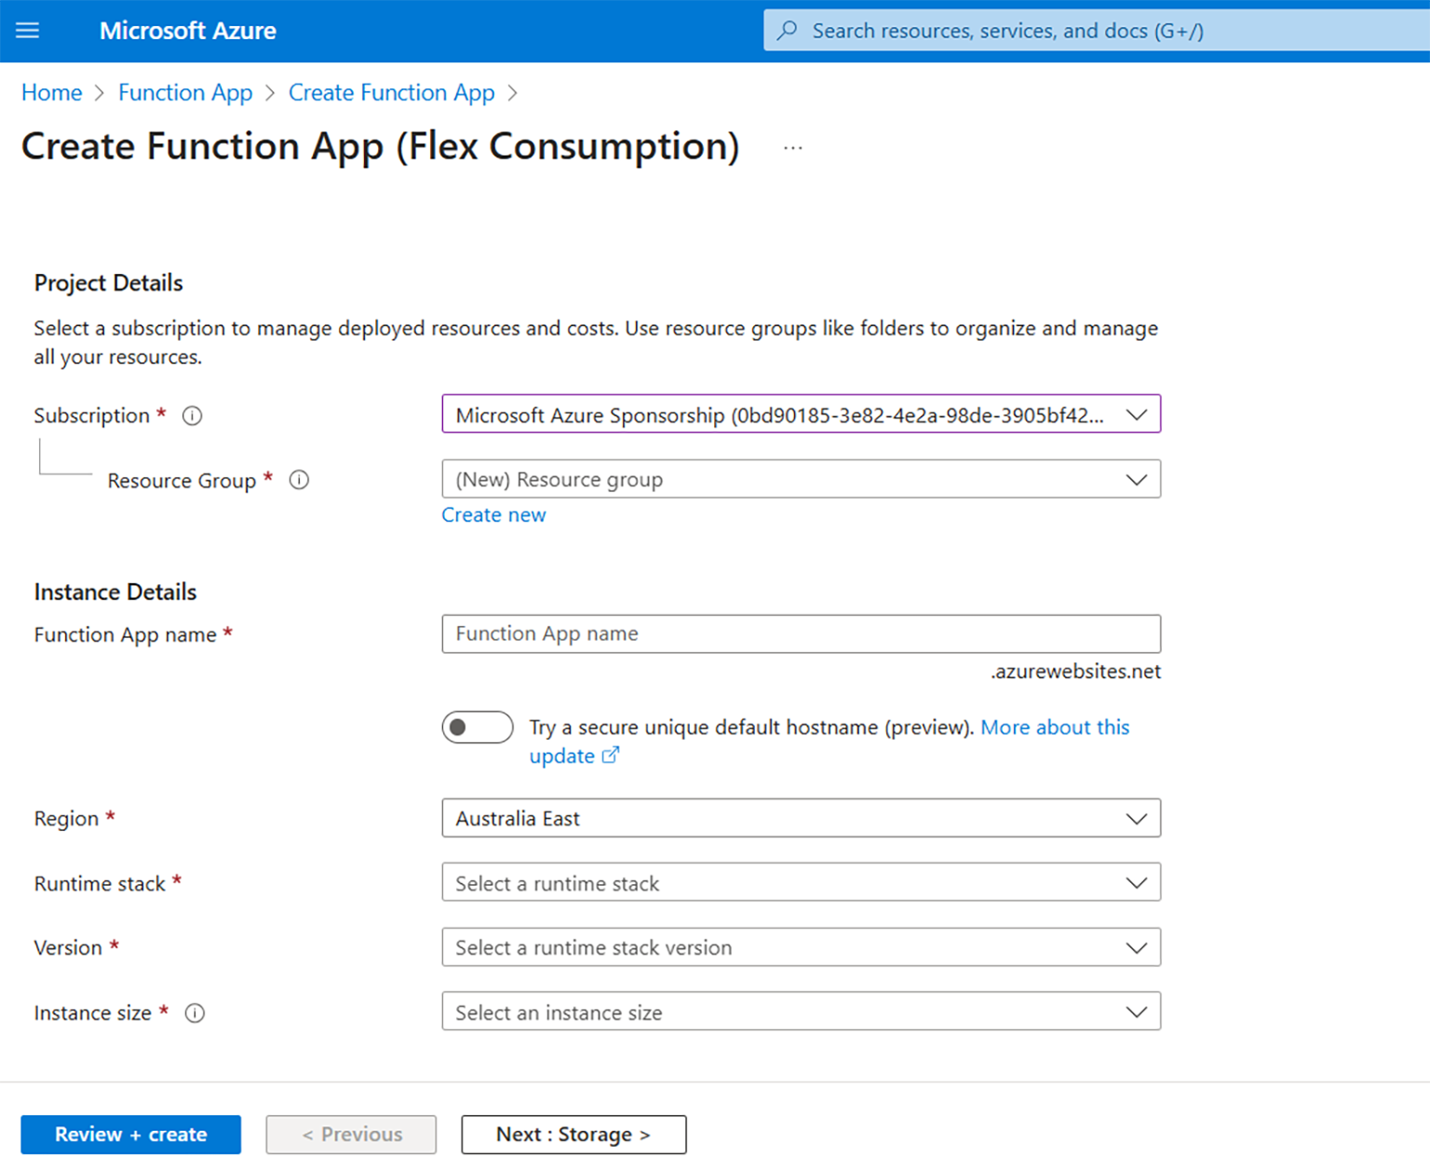Screen dimensions: 1430x1170
Task: Show Resource Group info tooltip icon
Action: coord(299,480)
